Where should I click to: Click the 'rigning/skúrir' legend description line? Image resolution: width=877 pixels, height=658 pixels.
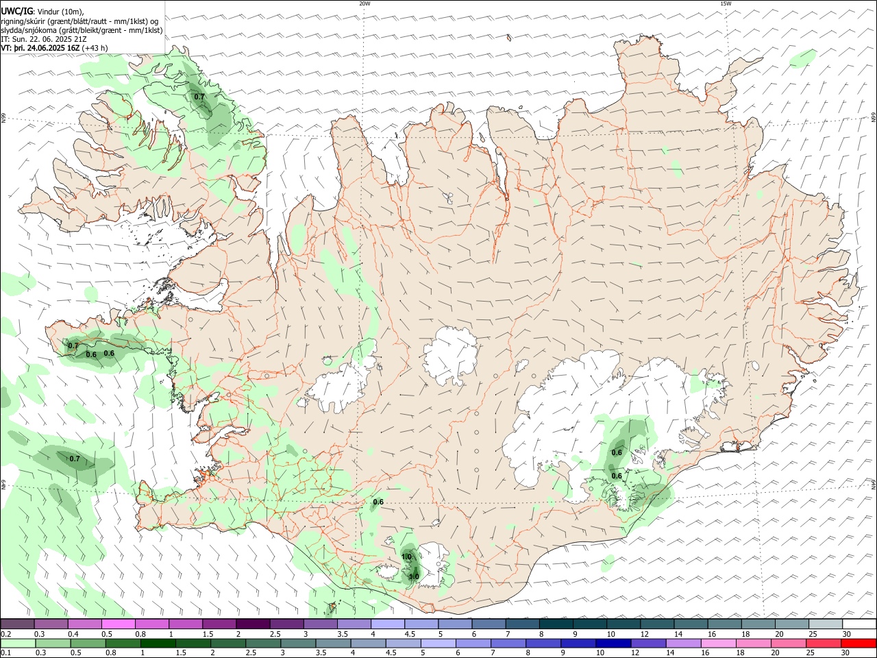(x=79, y=21)
